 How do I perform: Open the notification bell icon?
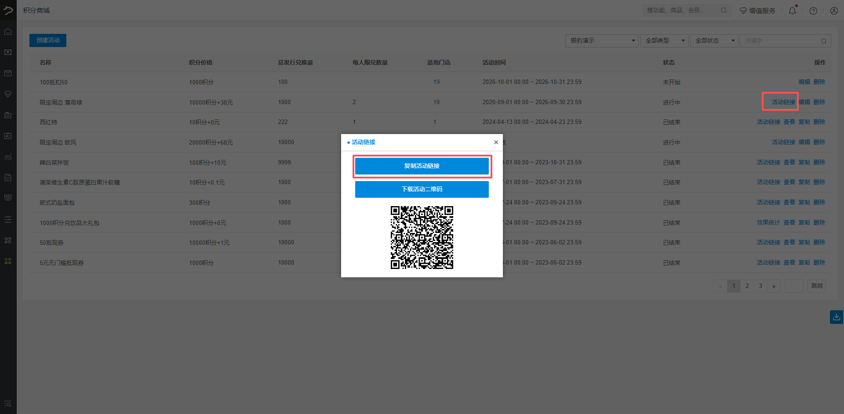(x=792, y=11)
